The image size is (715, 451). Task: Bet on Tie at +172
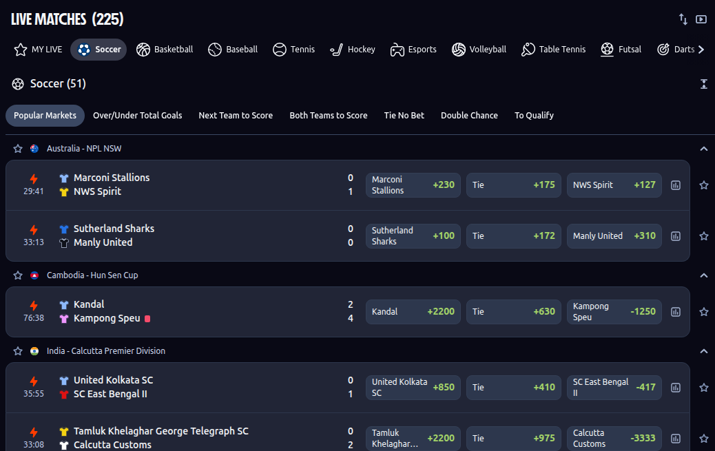[x=513, y=236]
